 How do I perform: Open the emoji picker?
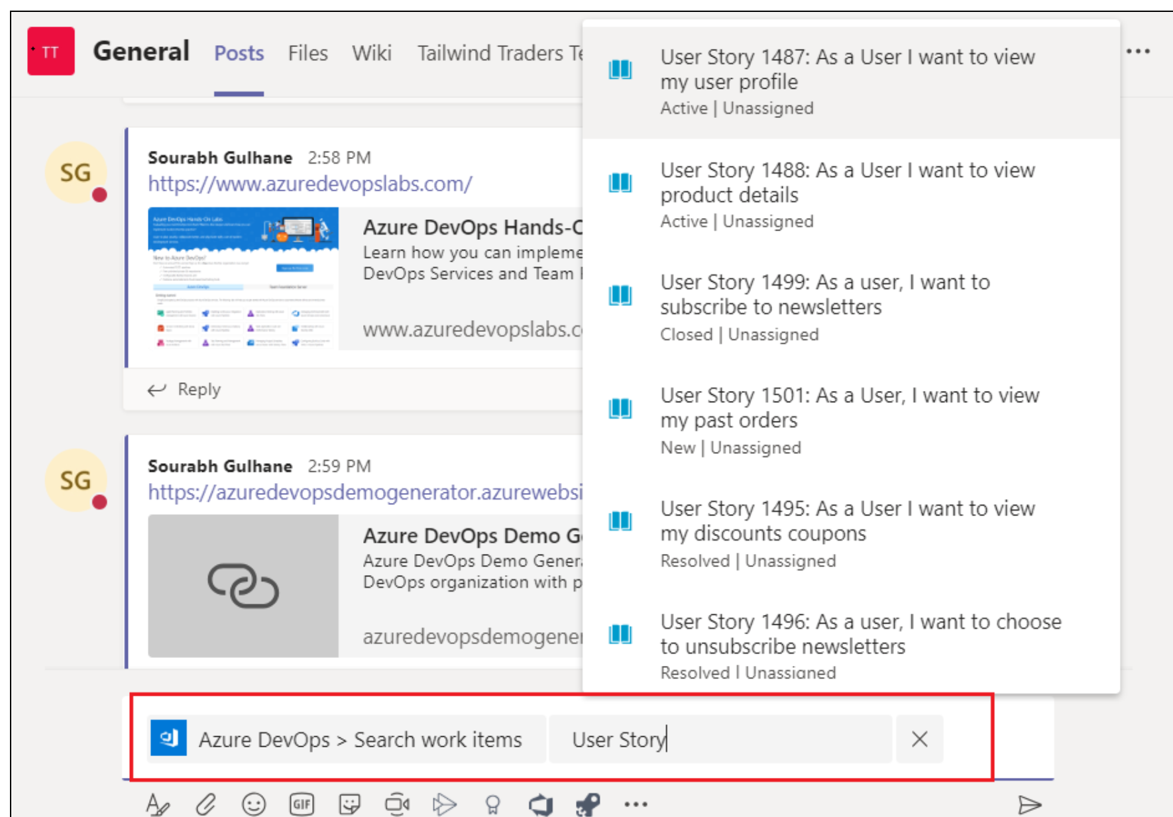click(x=254, y=804)
